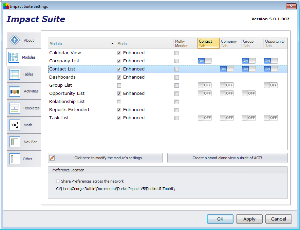Enable Multi-Monitor for Dashboards
This screenshot has width=300, height=230.
click(x=176, y=77)
